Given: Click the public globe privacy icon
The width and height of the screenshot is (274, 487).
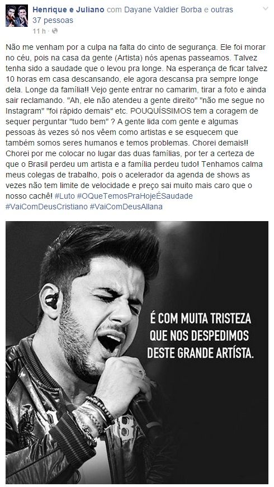Looking at the screenshot, I should (55, 31).
